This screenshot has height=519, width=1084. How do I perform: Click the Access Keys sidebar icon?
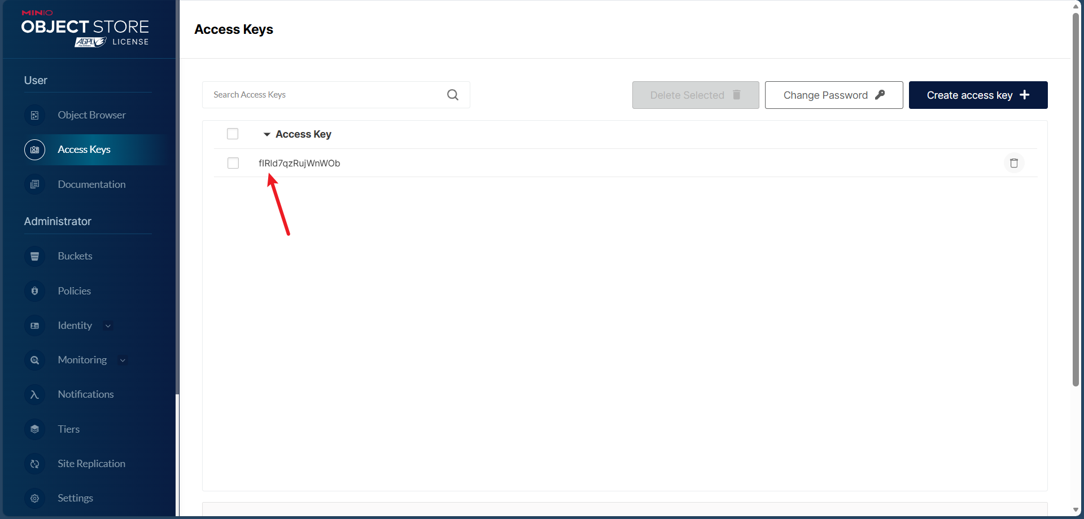pos(34,149)
